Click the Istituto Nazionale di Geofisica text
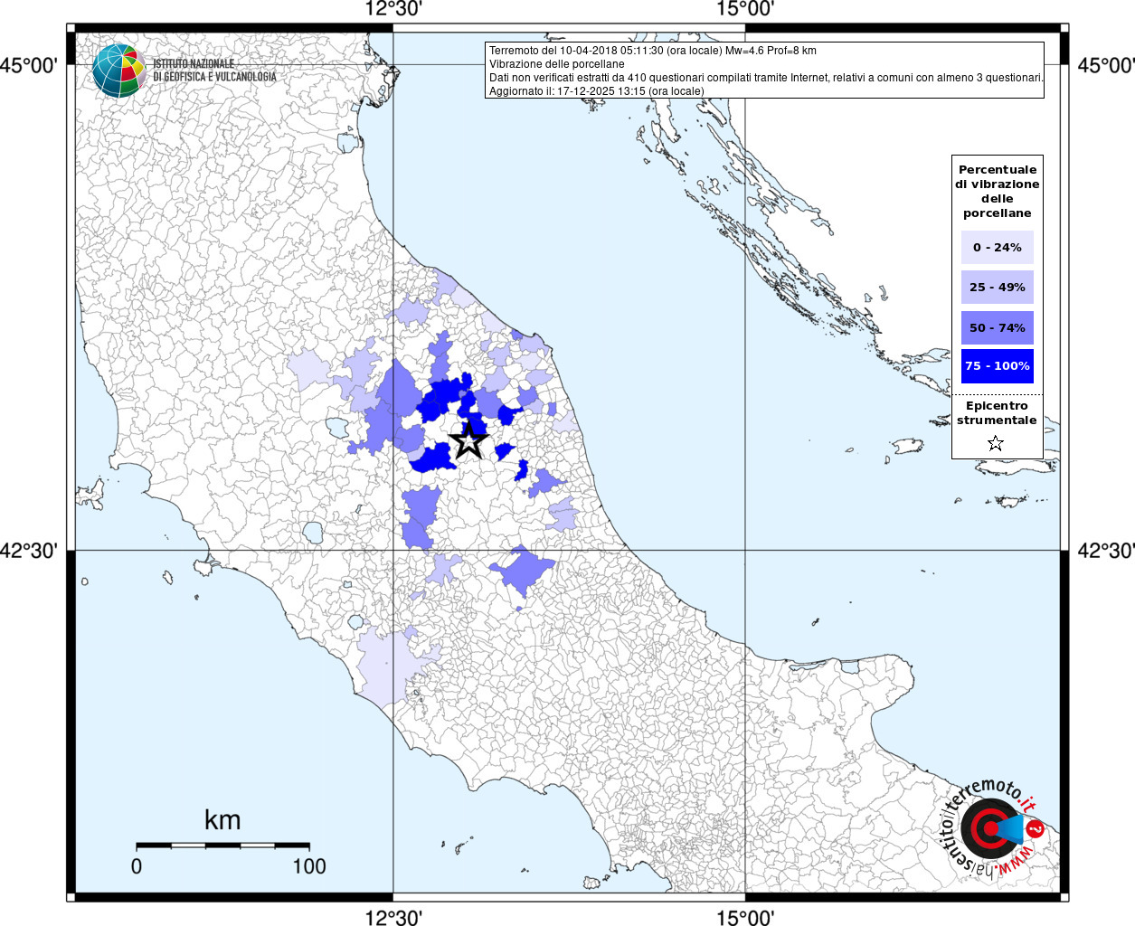The height and width of the screenshot is (926, 1135). [x=214, y=71]
